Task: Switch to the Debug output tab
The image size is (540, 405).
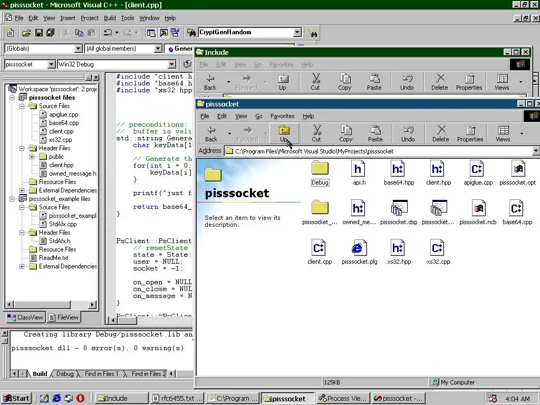Action: 65,374
